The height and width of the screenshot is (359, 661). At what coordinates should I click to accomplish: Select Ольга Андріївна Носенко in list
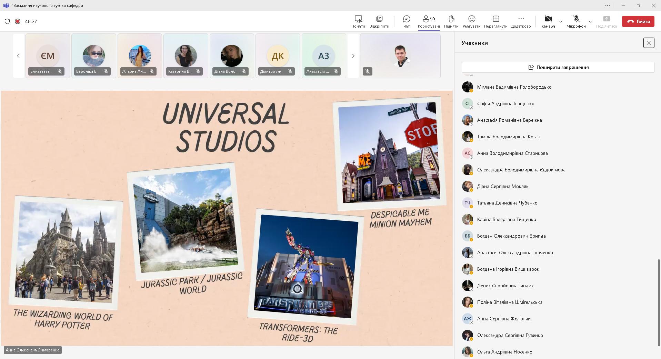pos(558,352)
